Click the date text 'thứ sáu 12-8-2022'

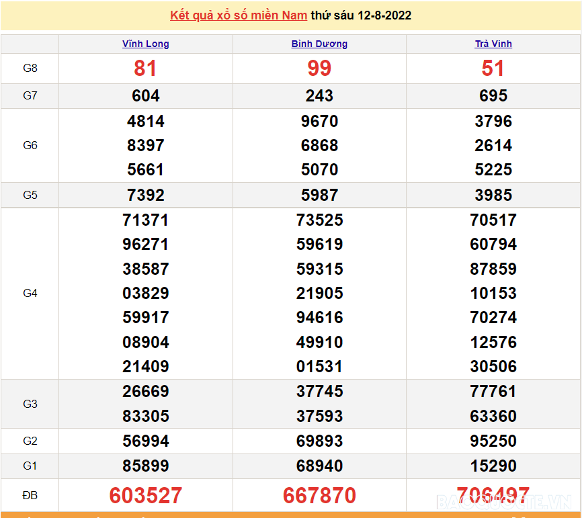tap(361, 15)
